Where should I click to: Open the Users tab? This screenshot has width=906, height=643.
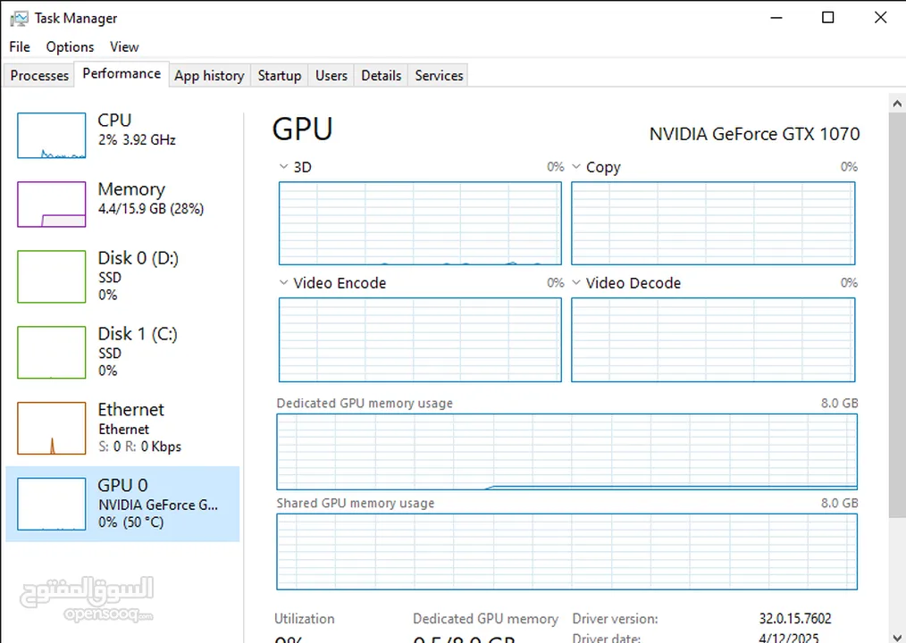pos(331,76)
